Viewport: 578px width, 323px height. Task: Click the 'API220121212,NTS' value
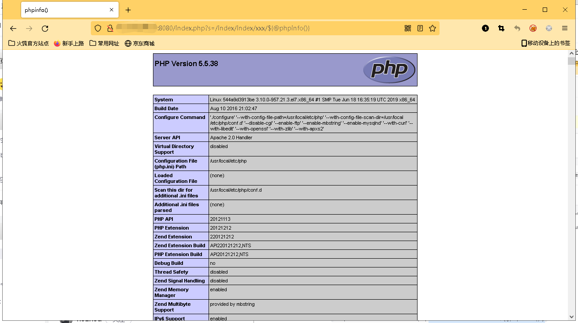point(231,245)
